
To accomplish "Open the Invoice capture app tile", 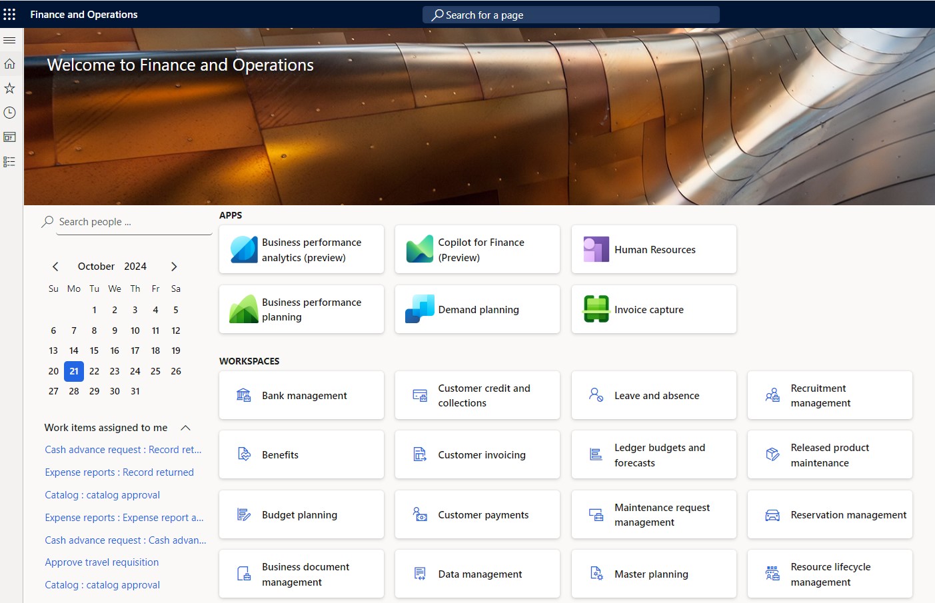I will (654, 309).
